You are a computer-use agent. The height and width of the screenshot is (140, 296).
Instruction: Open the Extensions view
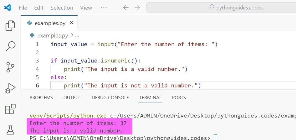click(x=10, y=109)
